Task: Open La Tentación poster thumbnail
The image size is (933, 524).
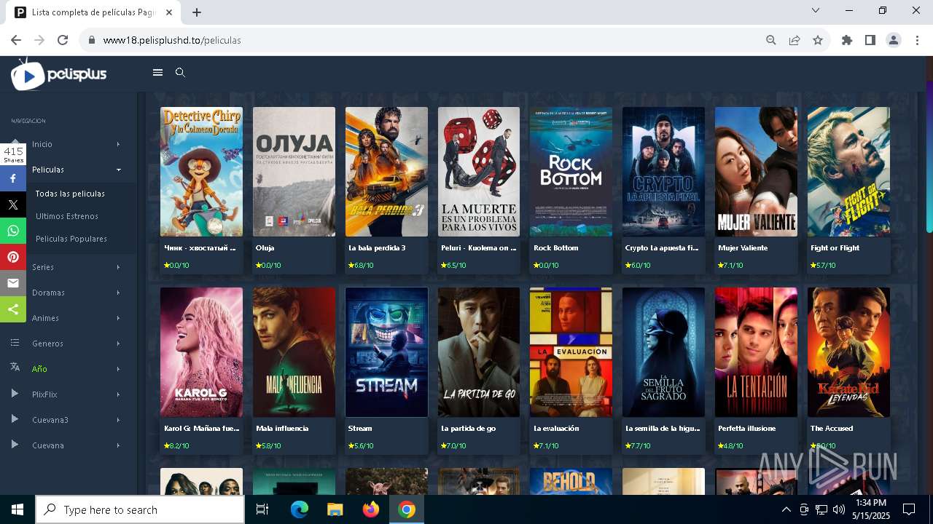Action: pos(756,352)
